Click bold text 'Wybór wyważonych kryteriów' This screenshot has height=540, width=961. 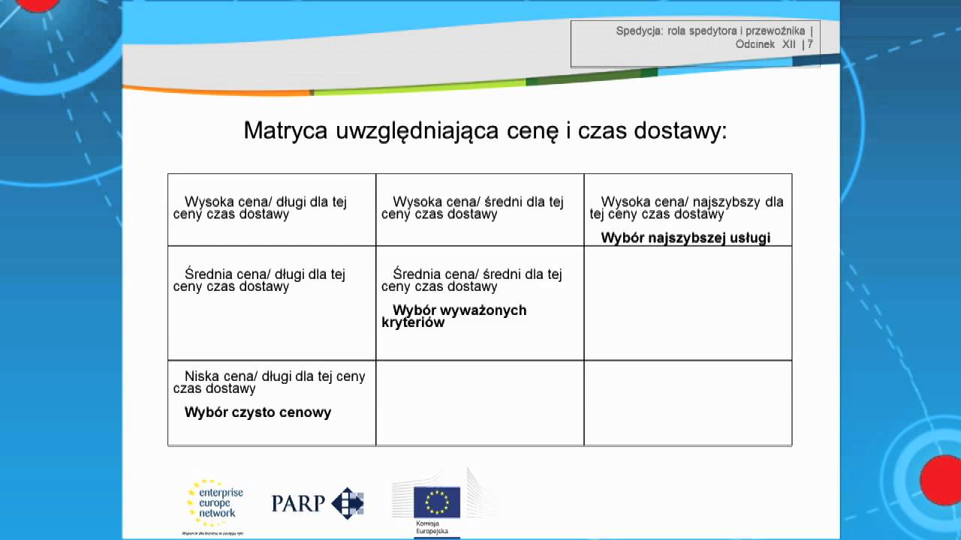pos(453,316)
